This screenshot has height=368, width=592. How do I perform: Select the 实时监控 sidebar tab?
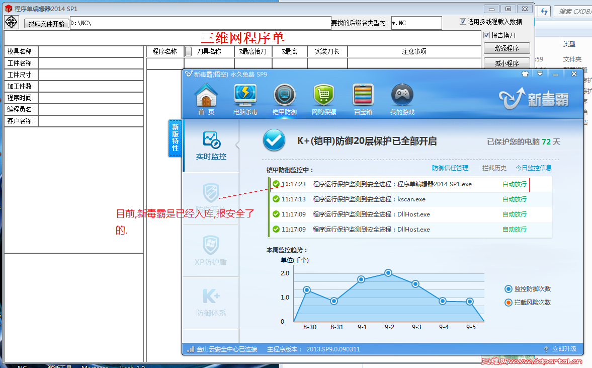pos(211,145)
